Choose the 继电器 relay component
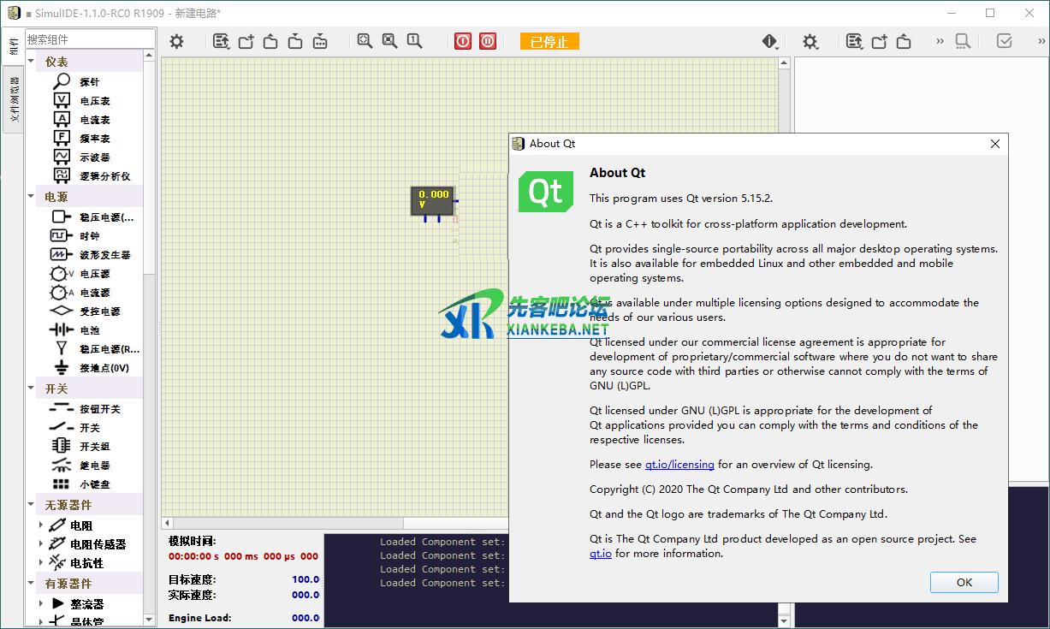The width and height of the screenshot is (1050, 629). [x=94, y=466]
